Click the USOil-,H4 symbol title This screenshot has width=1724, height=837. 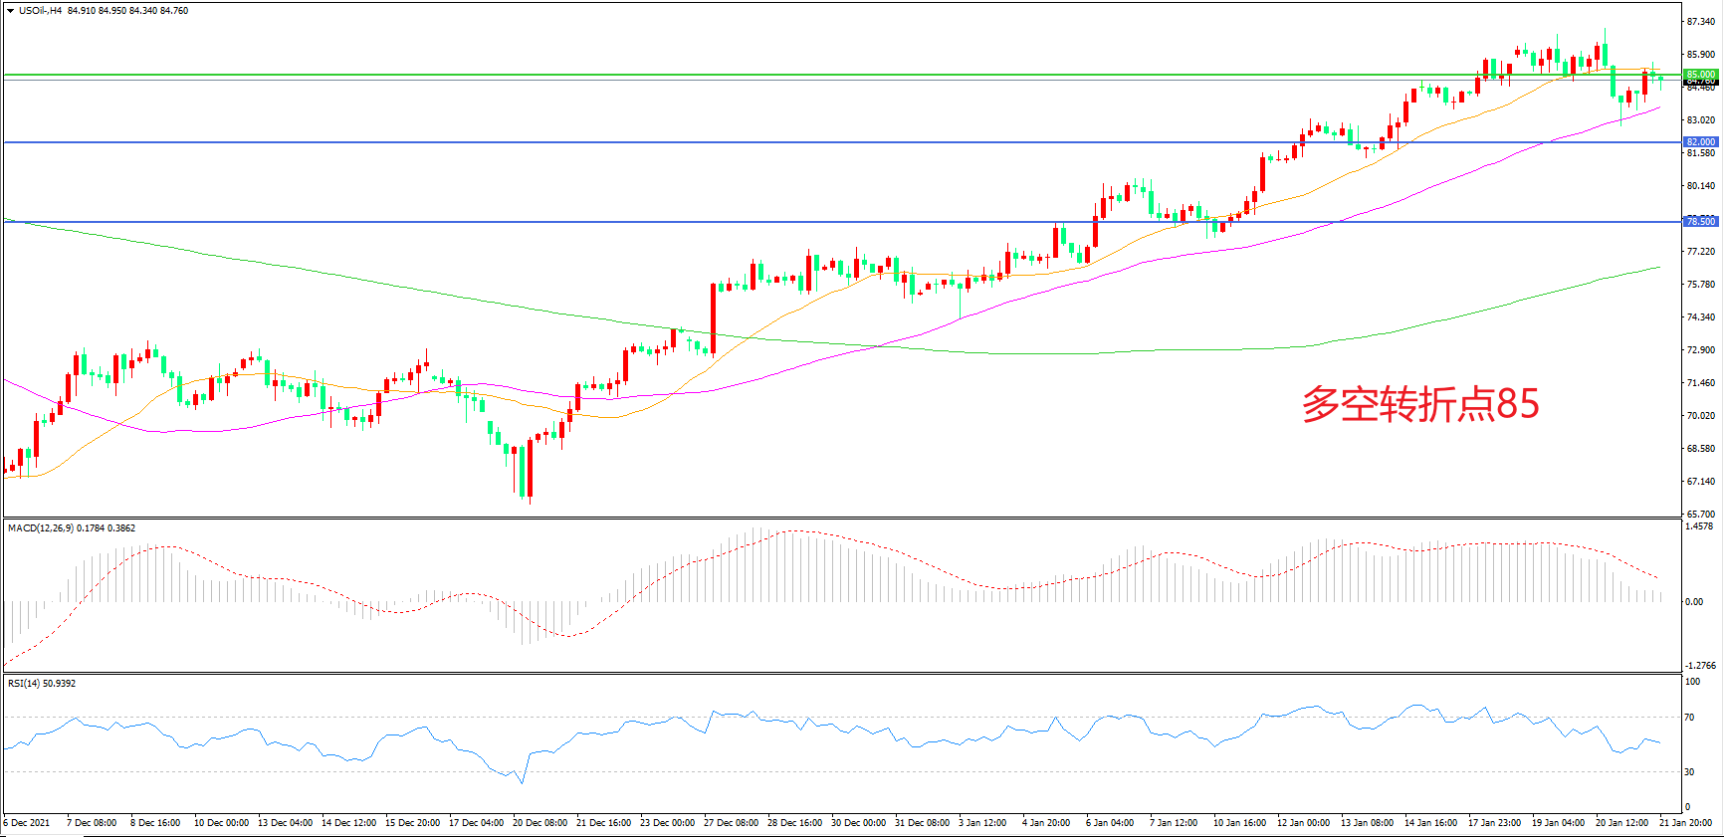pyautogui.click(x=41, y=11)
